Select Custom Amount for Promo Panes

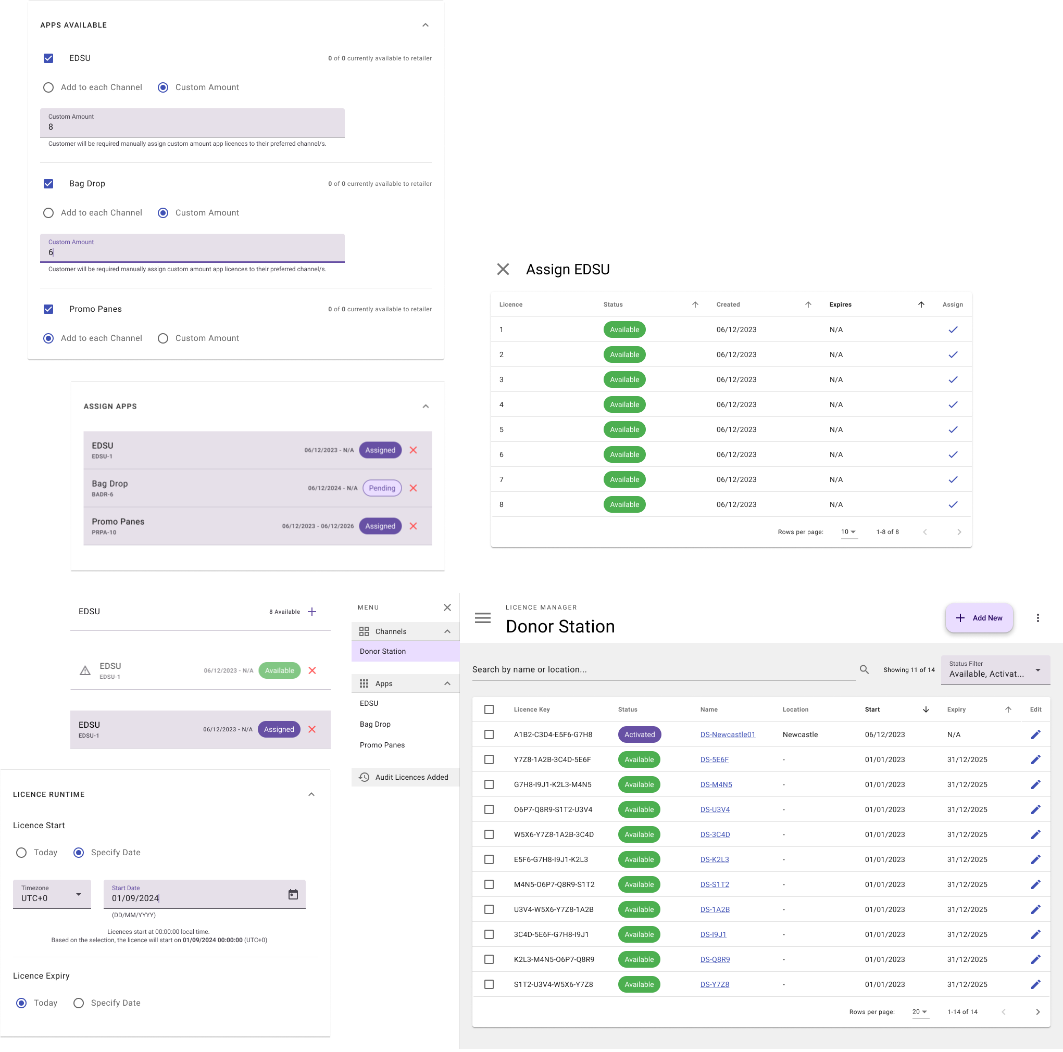coord(163,338)
